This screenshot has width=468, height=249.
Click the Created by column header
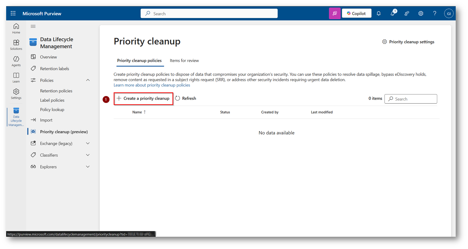click(x=270, y=112)
